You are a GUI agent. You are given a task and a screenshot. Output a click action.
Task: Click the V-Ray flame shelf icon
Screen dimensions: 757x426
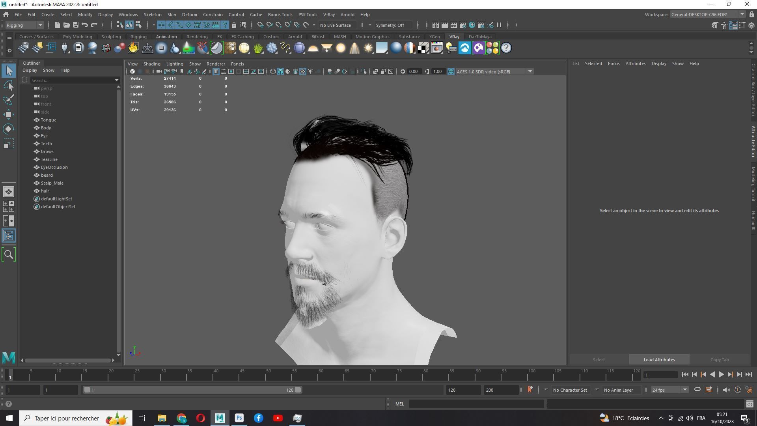[133, 48]
